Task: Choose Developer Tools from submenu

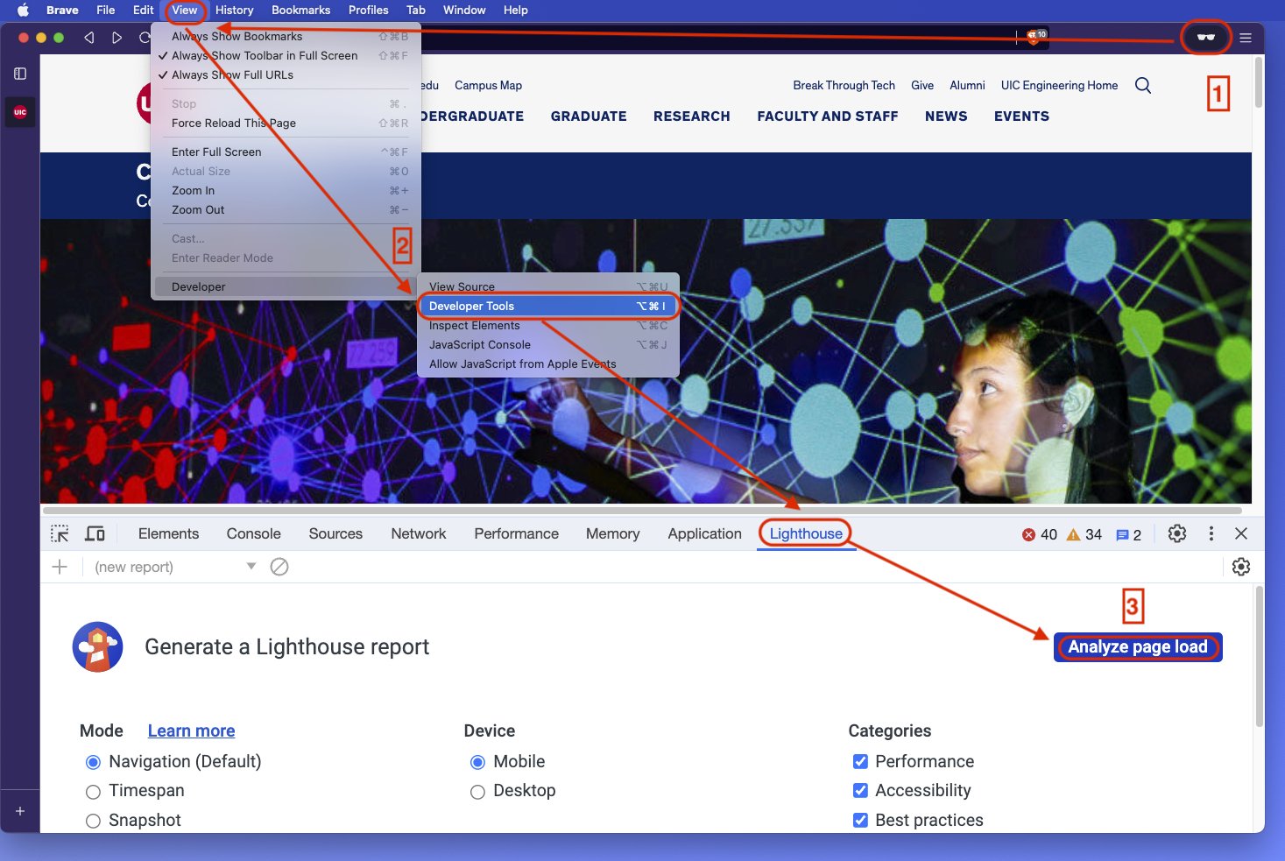Action: (x=548, y=306)
